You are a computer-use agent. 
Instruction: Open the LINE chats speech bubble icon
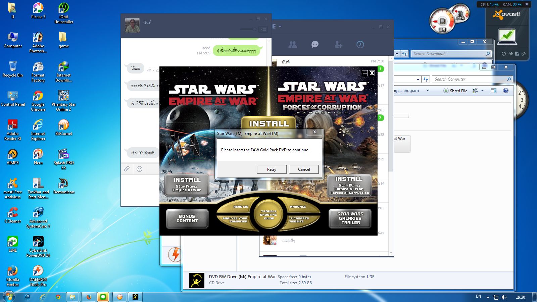point(315,45)
